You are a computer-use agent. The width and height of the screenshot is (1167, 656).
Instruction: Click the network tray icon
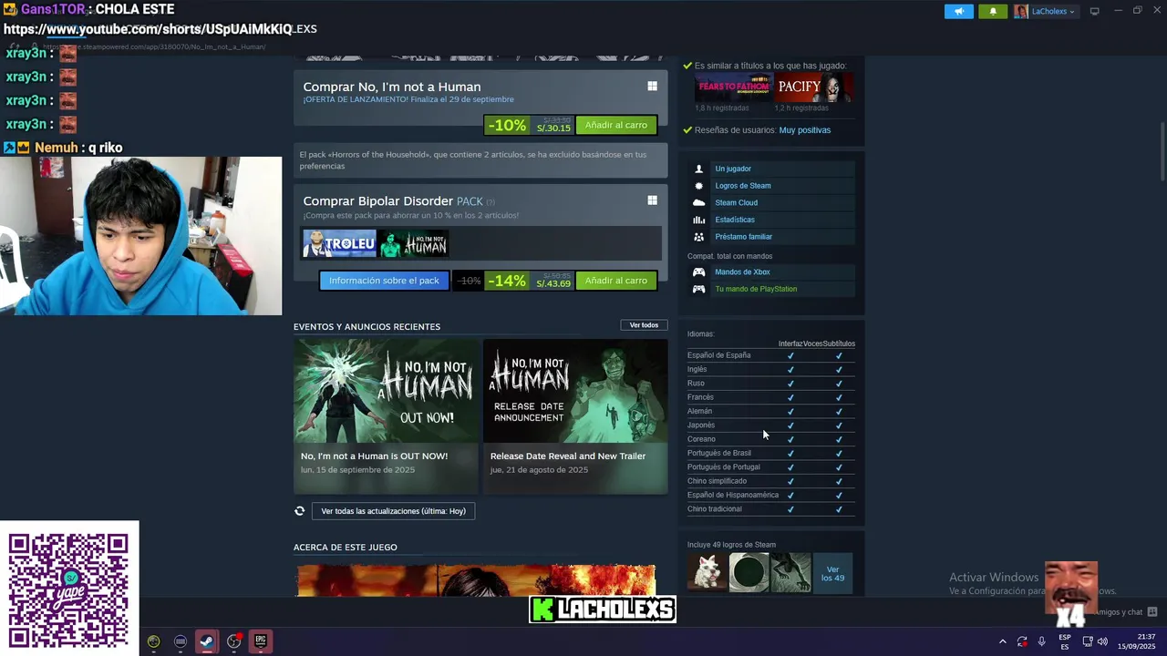point(1087,641)
